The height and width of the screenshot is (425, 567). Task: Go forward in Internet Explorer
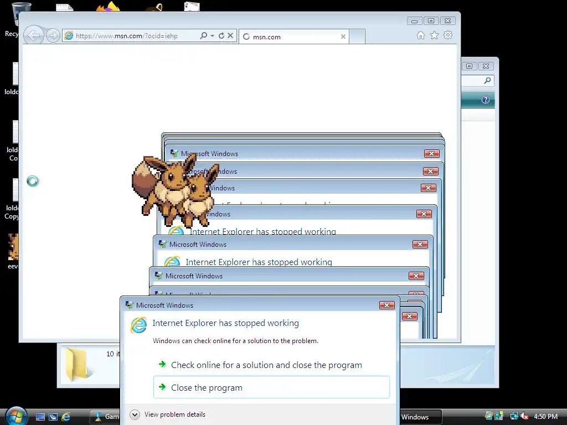(53, 35)
